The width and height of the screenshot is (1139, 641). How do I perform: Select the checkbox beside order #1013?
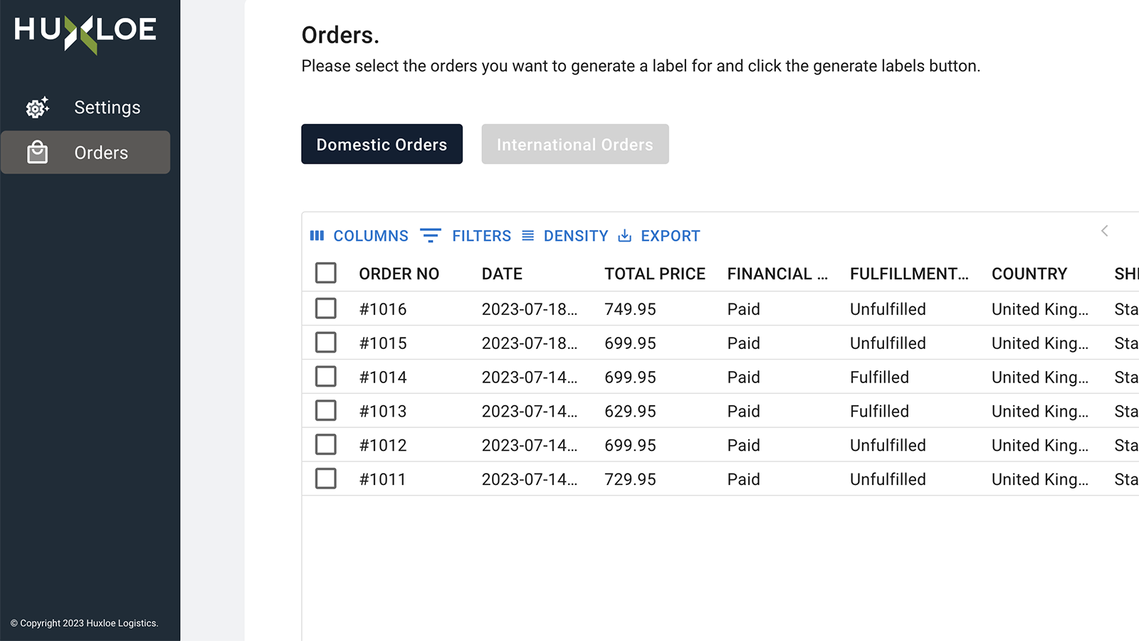point(325,410)
